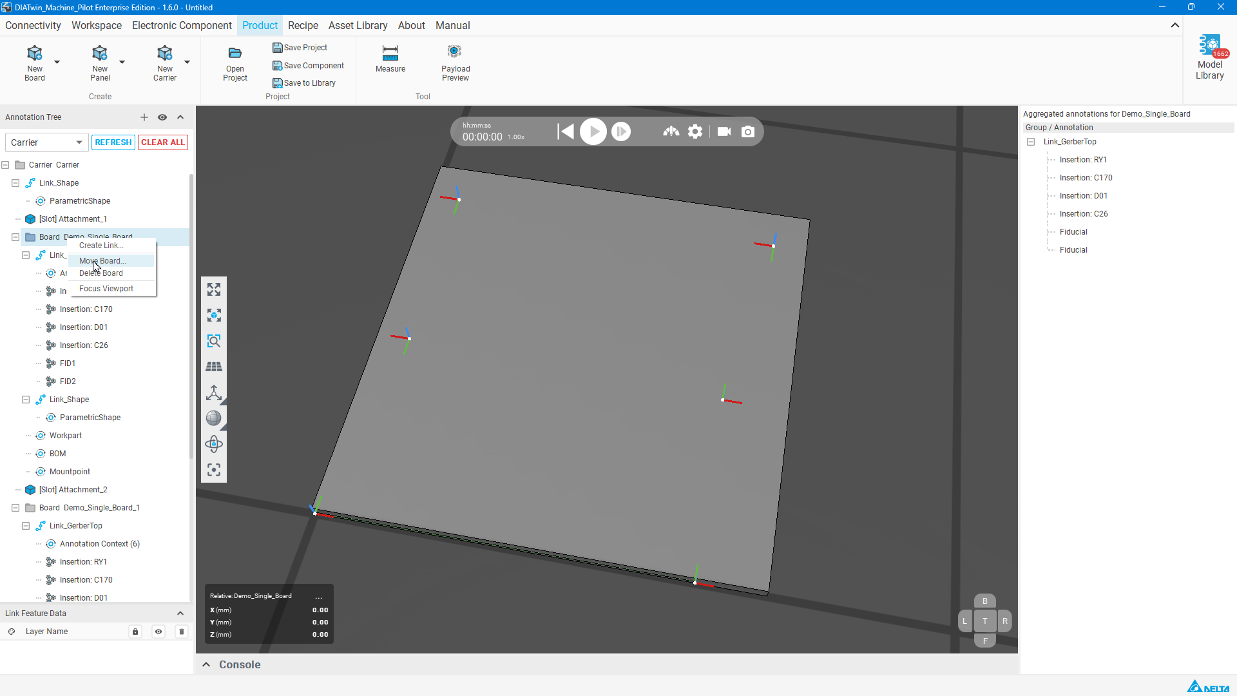The width and height of the screenshot is (1237, 696).
Task: Open Payload Preview
Action: point(455,63)
